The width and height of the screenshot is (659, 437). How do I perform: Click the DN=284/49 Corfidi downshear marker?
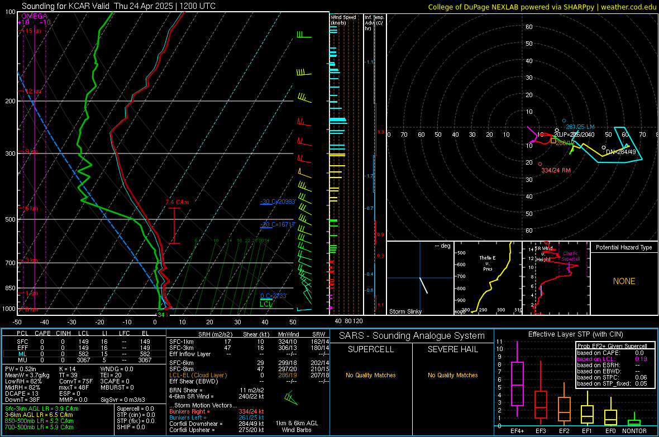(604, 147)
